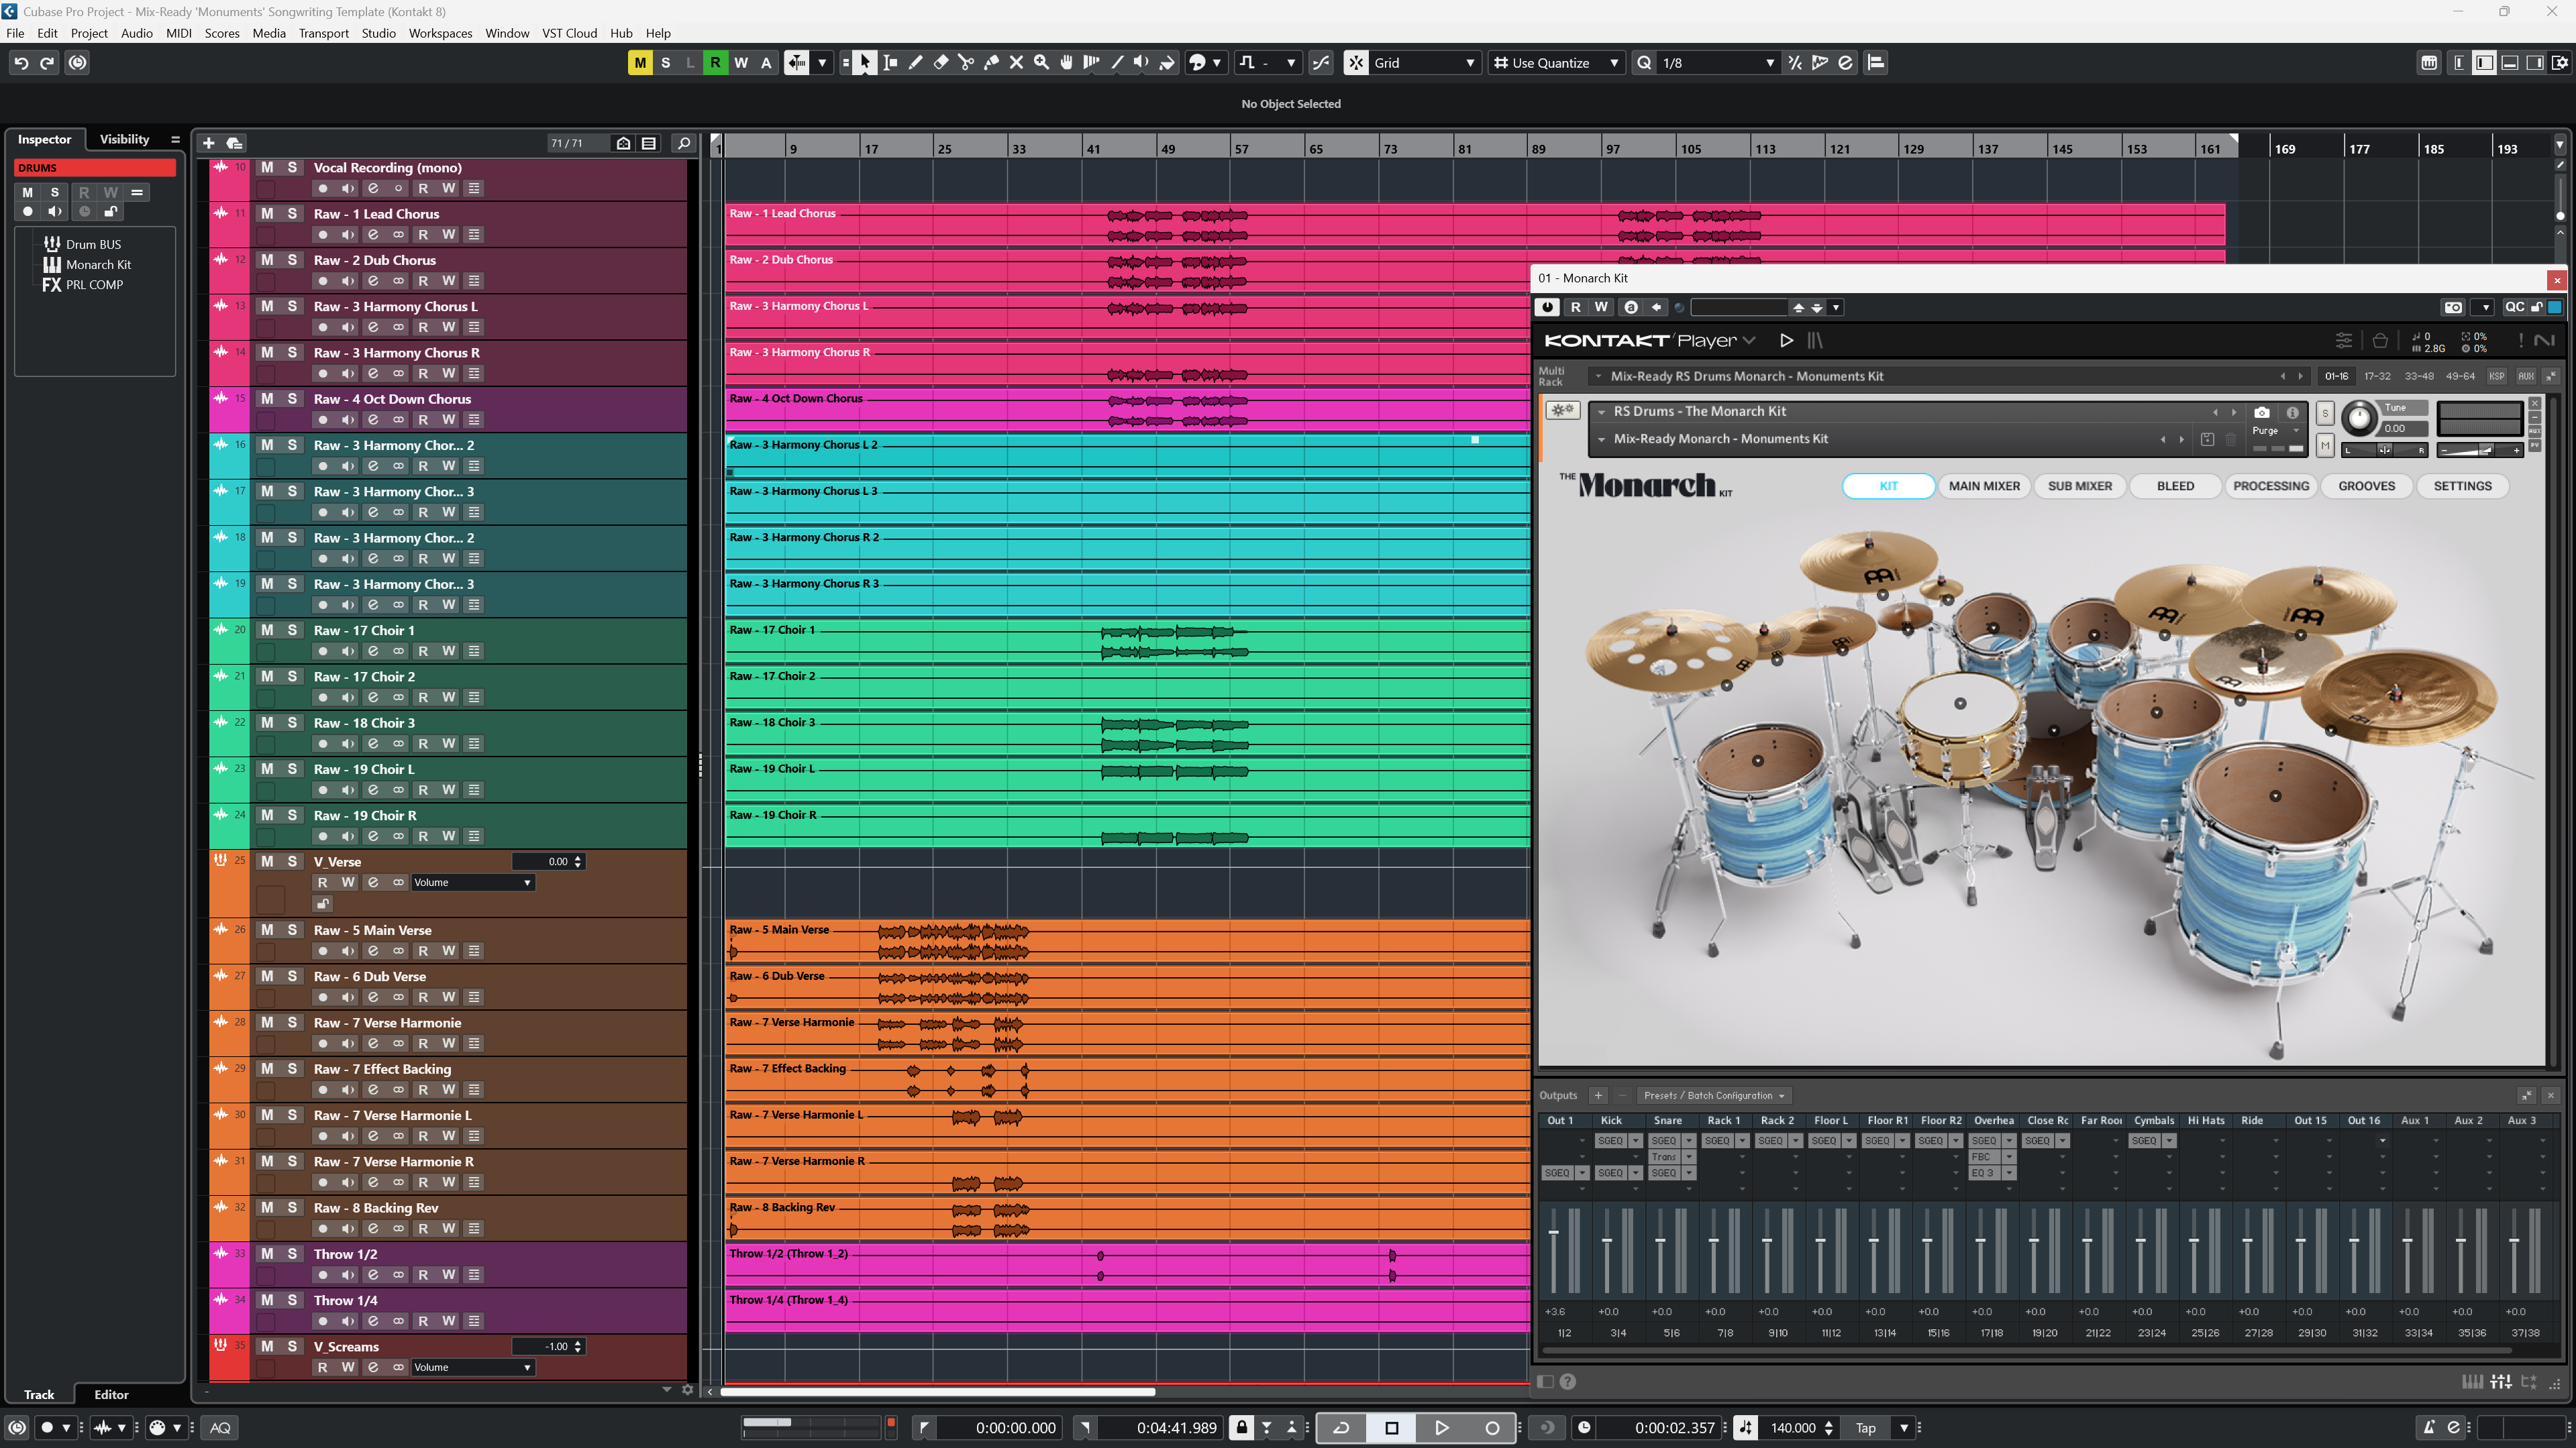2576x1448 pixels.
Task: Open the Kontakt Player options panel
Action: [2345, 341]
